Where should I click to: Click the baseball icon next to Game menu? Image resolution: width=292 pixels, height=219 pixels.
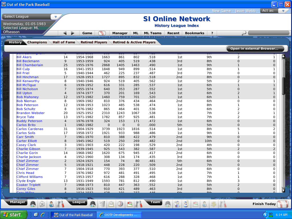(x=102, y=33)
